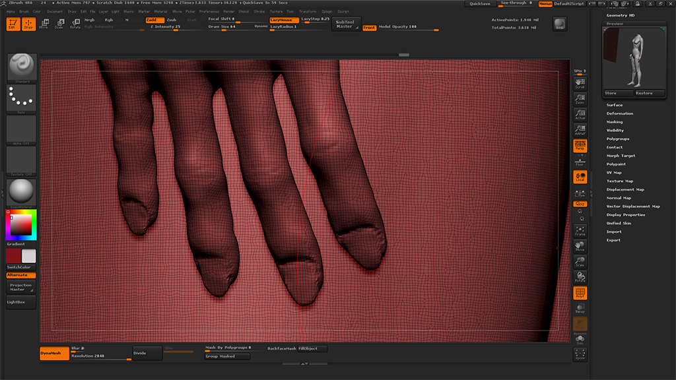This screenshot has width=676, height=380.
Task: Click the QuickSave button
Action: click(480, 4)
